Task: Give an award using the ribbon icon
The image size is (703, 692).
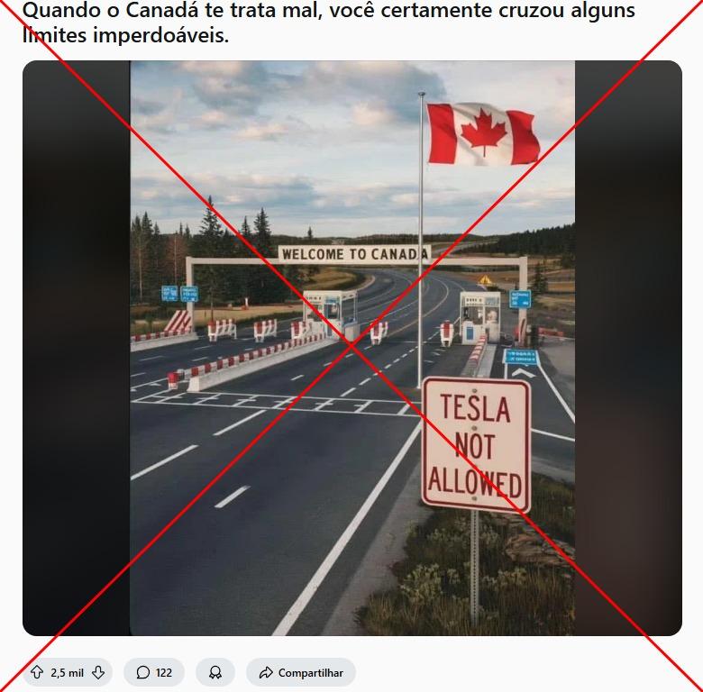Action: point(215,672)
